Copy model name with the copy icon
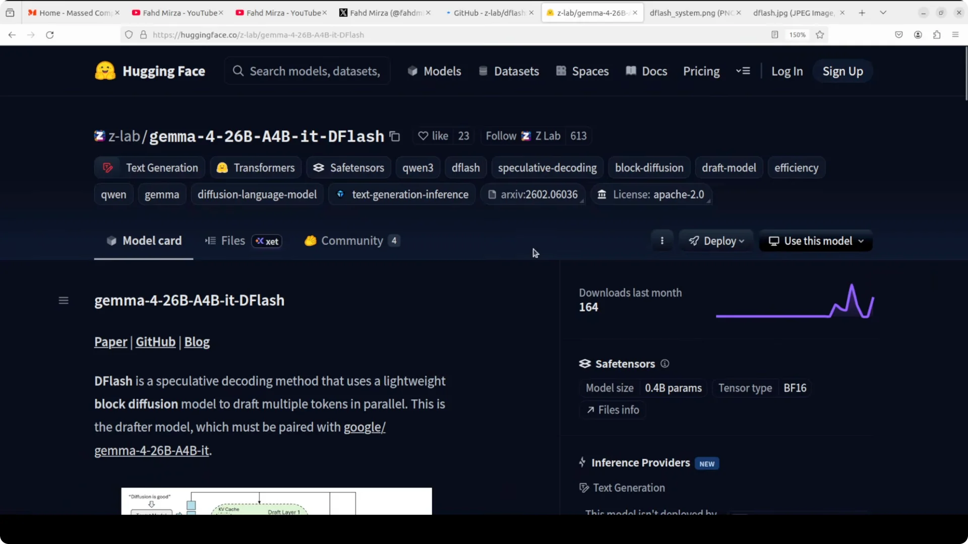Image resolution: width=968 pixels, height=544 pixels. pos(395,137)
